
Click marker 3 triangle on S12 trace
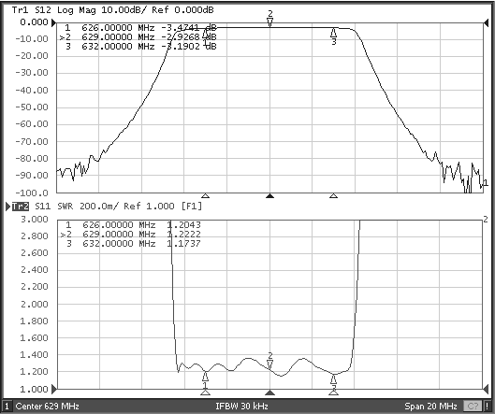pos(334,33)
